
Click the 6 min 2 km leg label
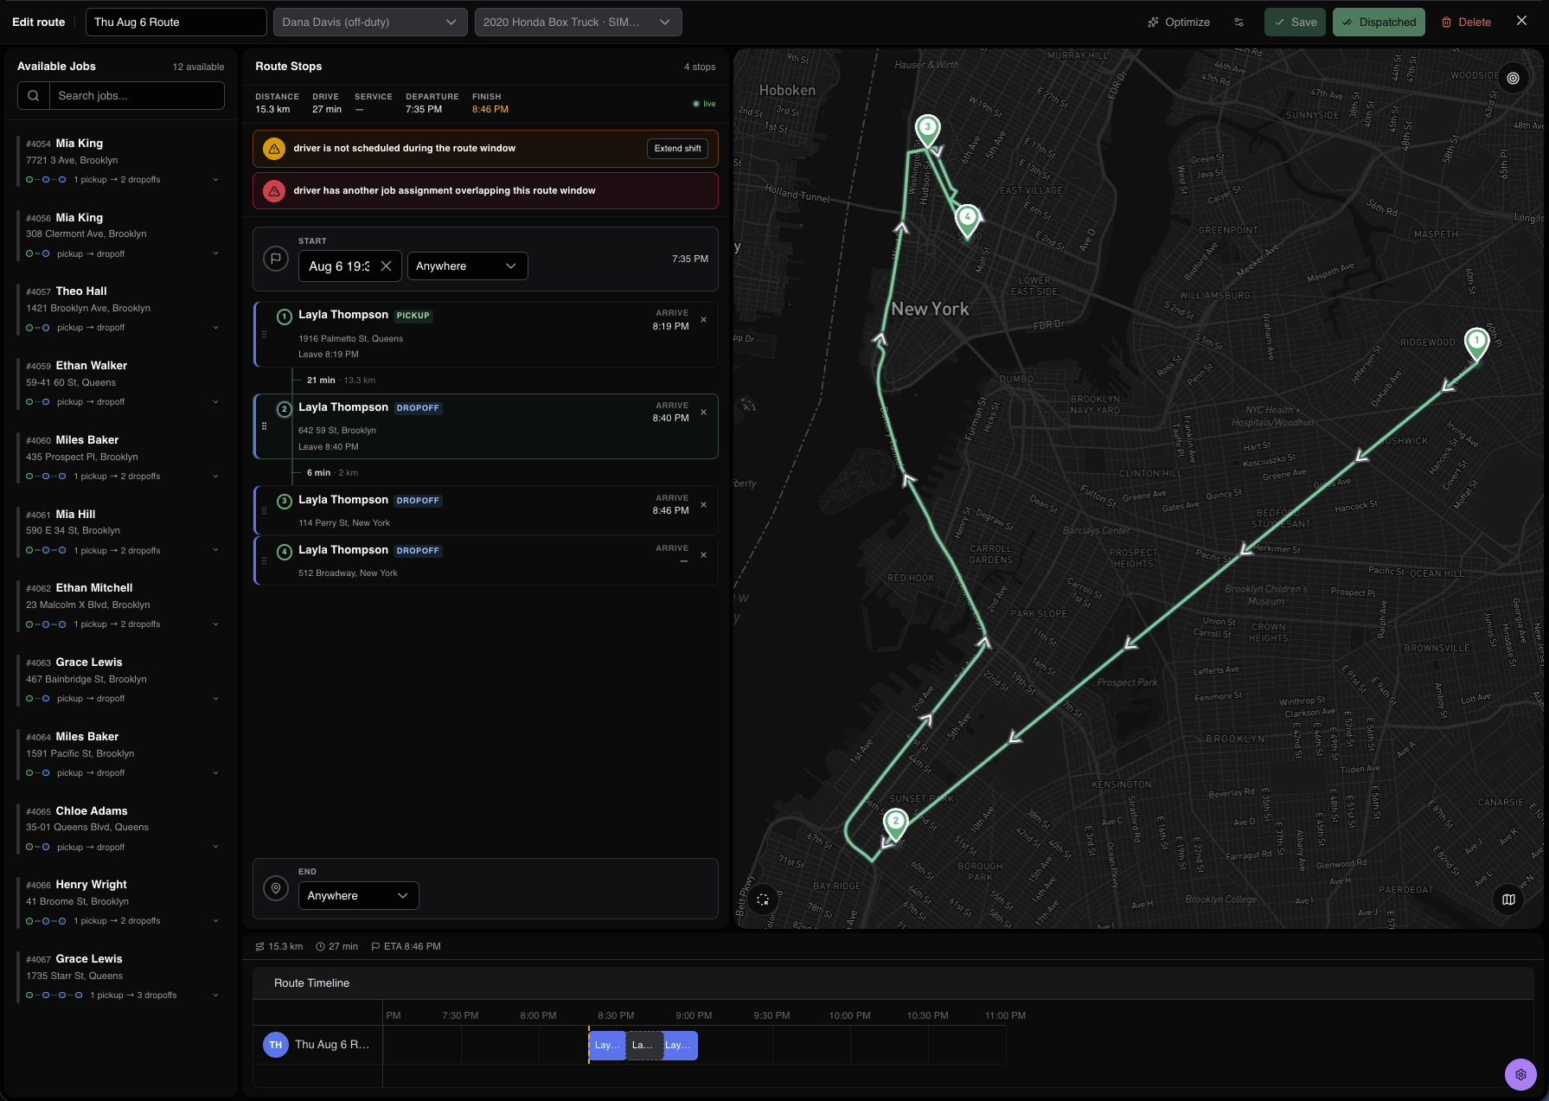pos(332,473)
